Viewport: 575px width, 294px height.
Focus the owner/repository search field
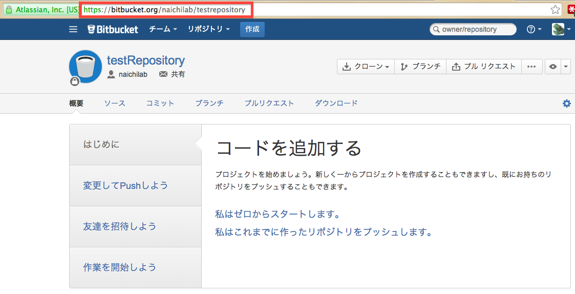point(473,29)
